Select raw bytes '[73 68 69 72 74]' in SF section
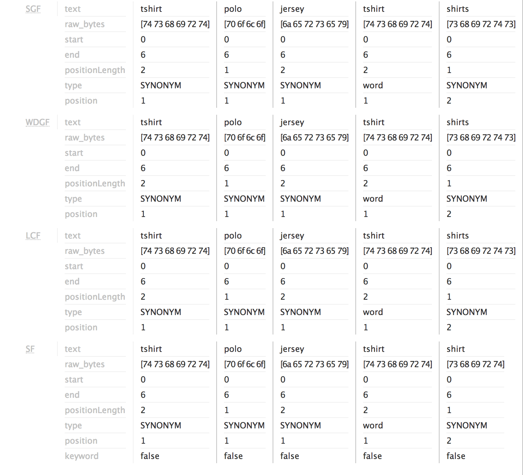The width and height of the screenshot is (523, 475). [475, 364]
